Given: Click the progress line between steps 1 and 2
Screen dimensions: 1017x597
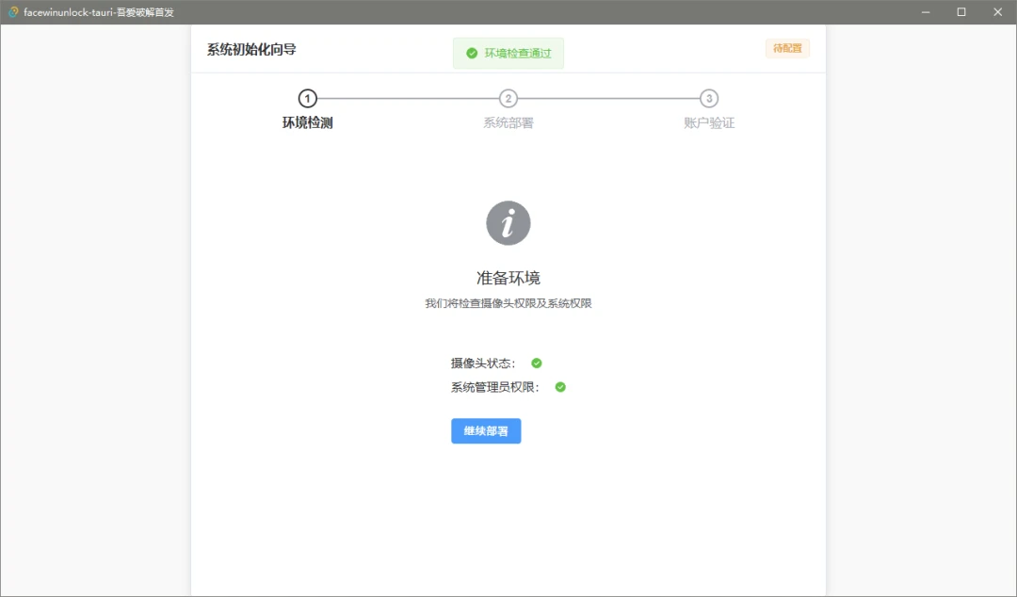Looking at the screenshot, I should pos(408,98).
